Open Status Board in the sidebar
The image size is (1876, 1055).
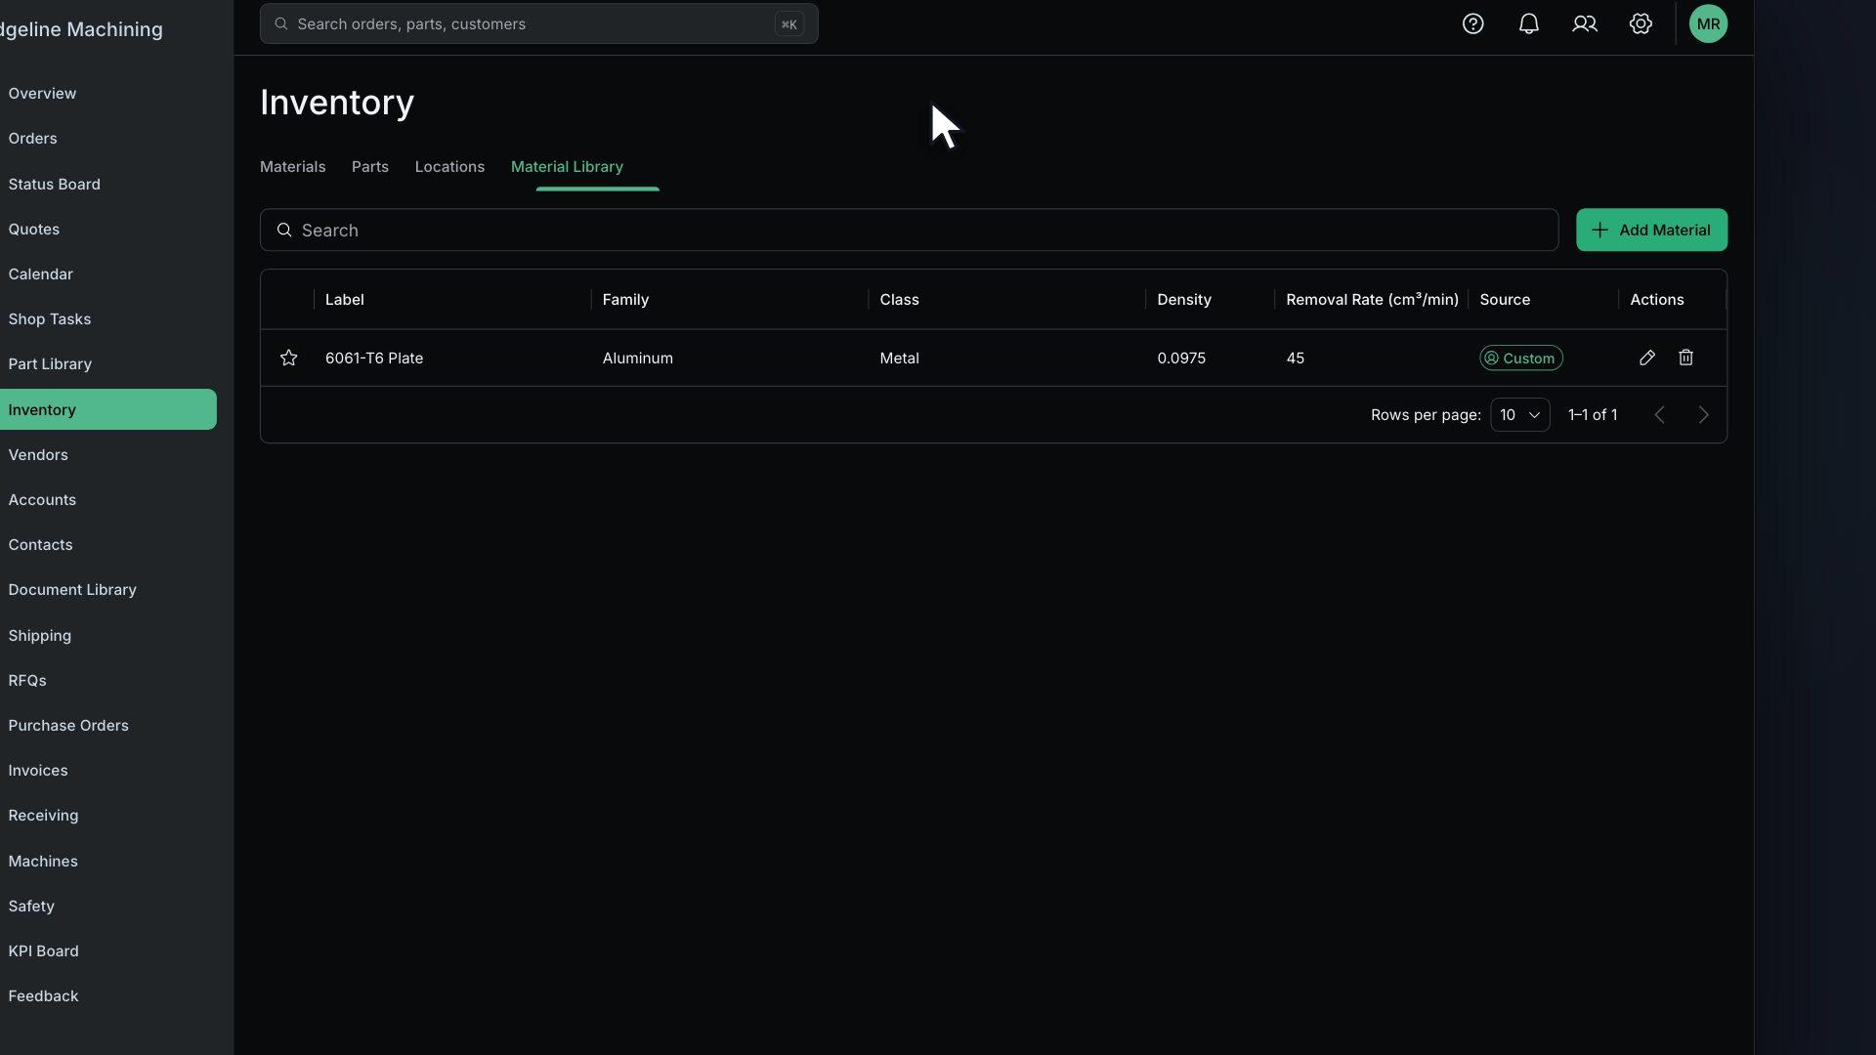(x=54, y=185)
